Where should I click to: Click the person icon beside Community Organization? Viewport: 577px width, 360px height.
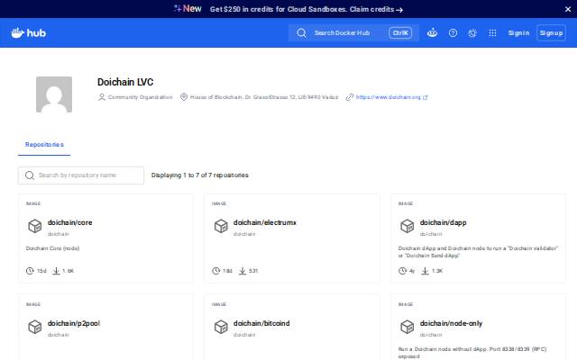point(102,97)
